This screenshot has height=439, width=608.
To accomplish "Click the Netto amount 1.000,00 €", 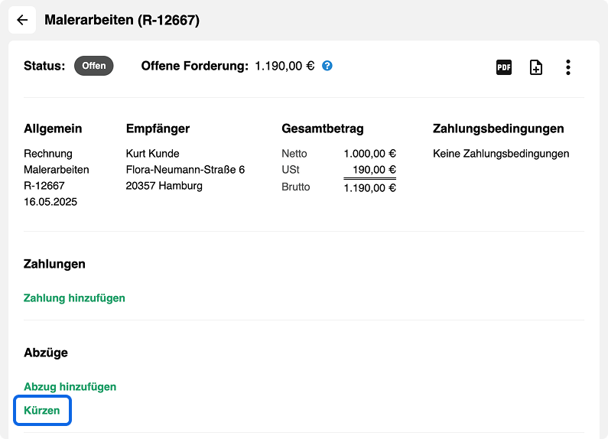I will (x=369, y=154).
